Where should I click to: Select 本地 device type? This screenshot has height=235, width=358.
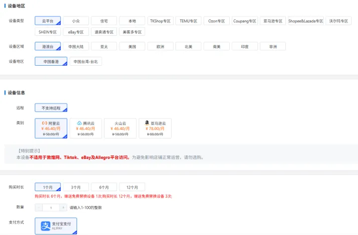[x=132, y=21]
